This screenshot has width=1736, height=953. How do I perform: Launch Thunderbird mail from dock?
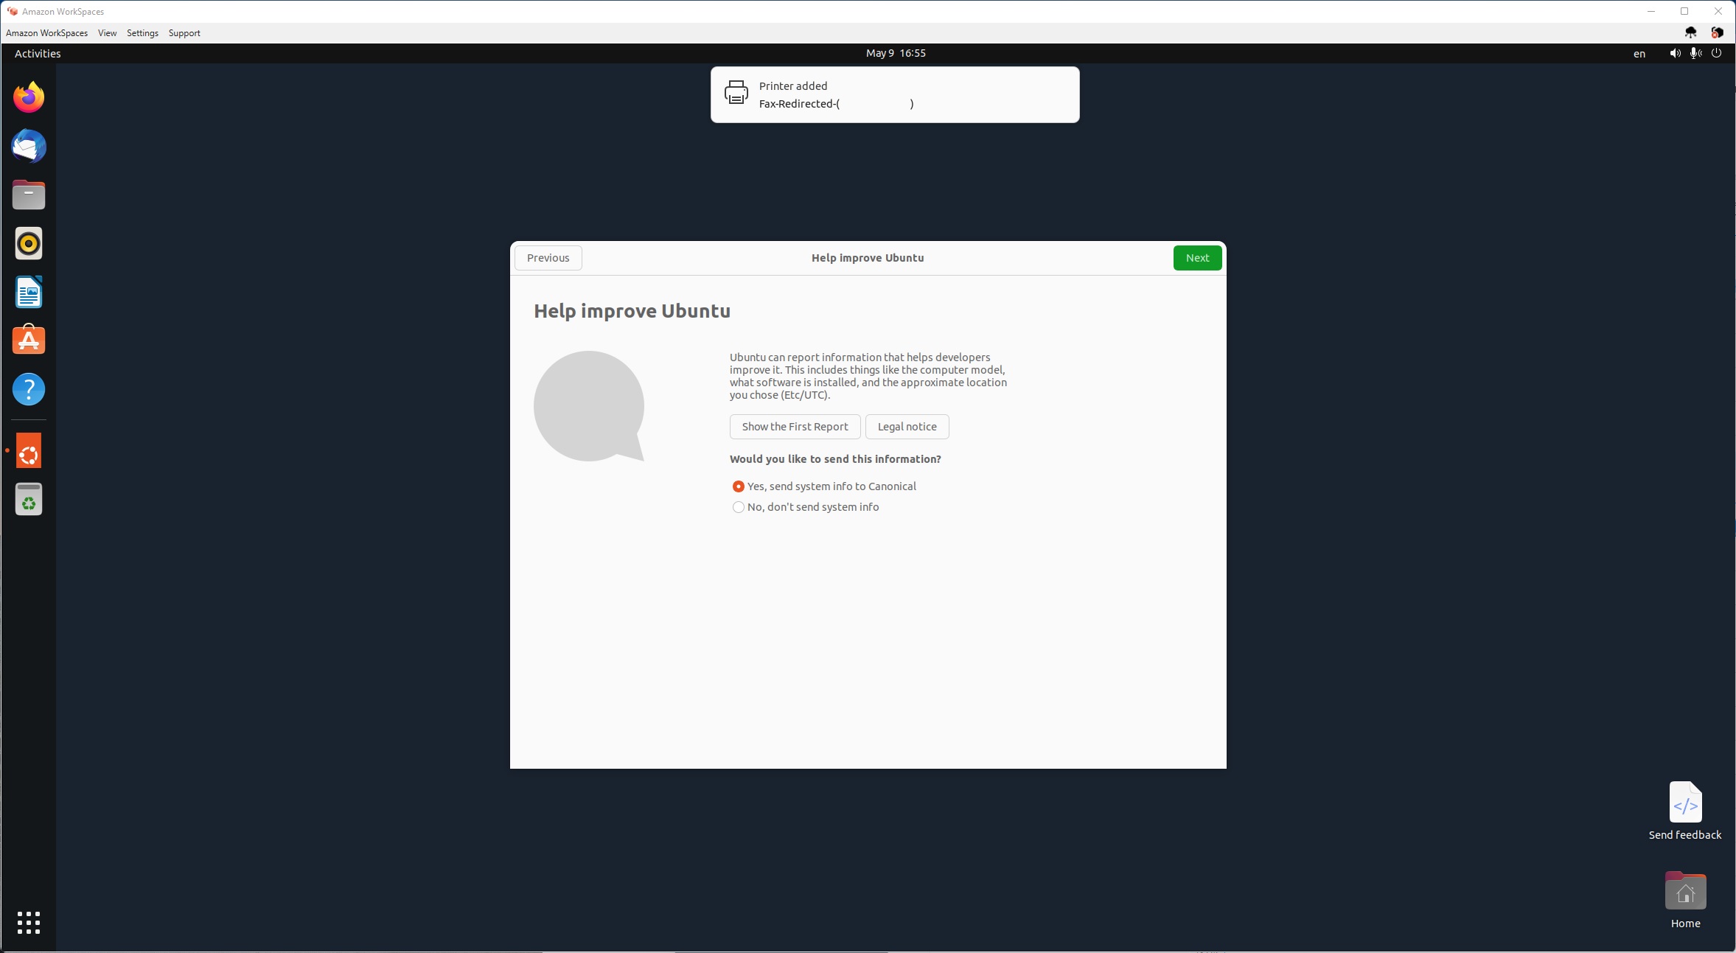click(29, 146)
